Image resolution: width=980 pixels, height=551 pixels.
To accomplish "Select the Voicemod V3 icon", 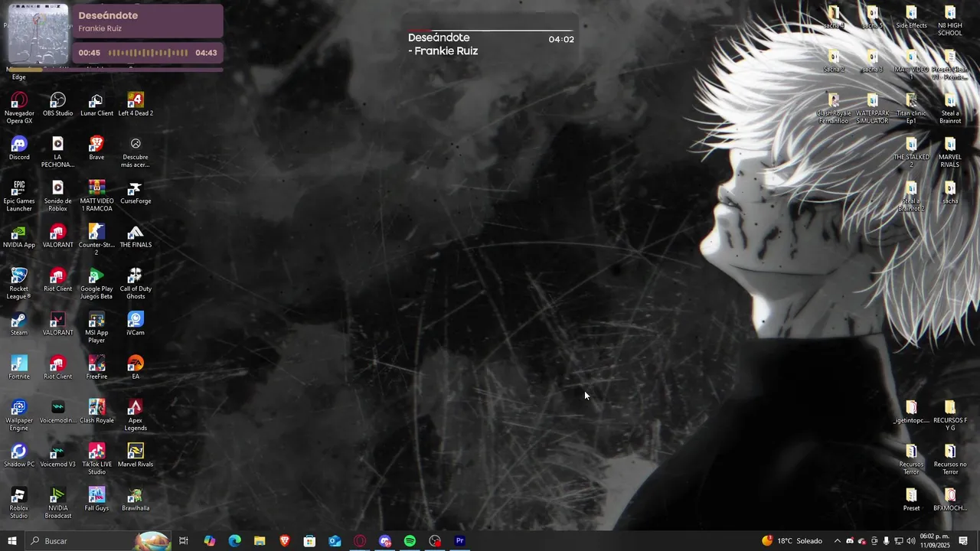I will pyautogui.click(x=57, y=456).
